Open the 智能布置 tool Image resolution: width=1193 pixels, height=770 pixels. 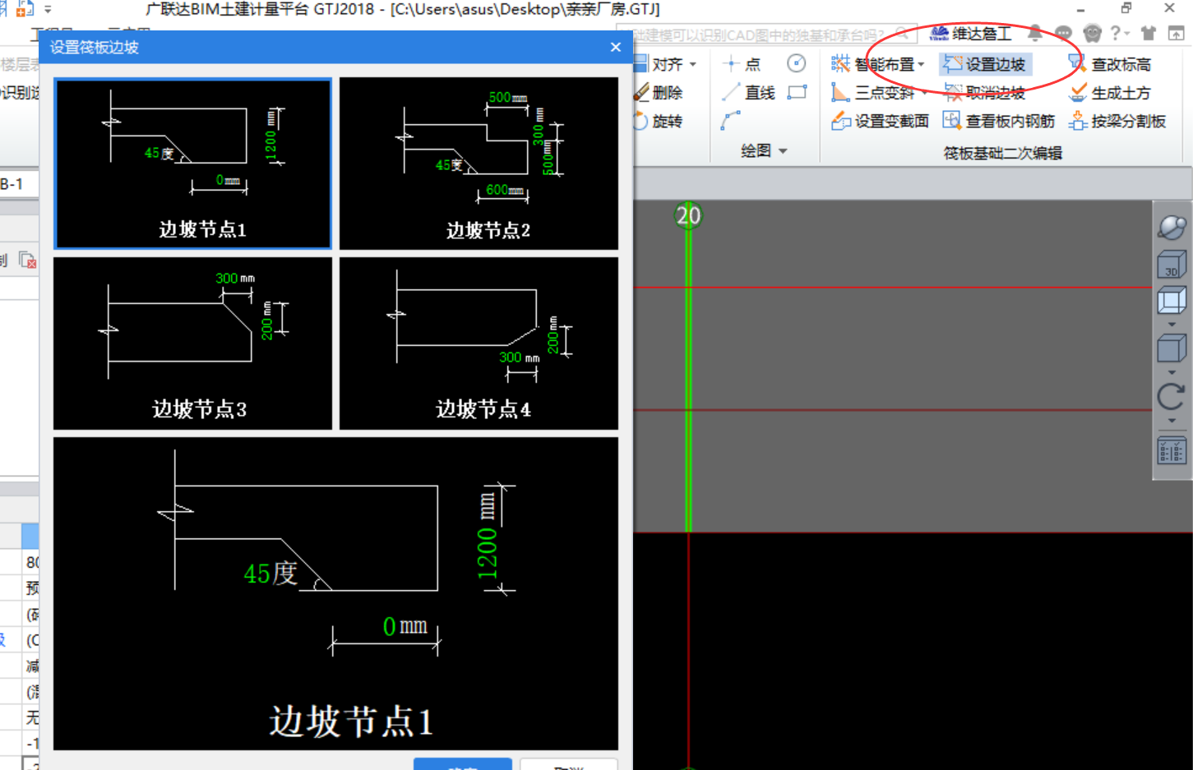click(x=873, y=64)
